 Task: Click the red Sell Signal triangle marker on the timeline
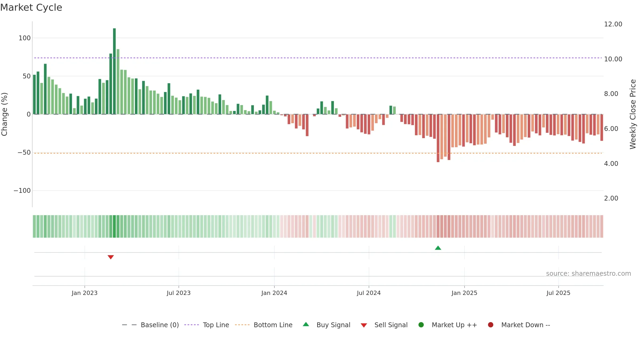[x=111, y=257]
